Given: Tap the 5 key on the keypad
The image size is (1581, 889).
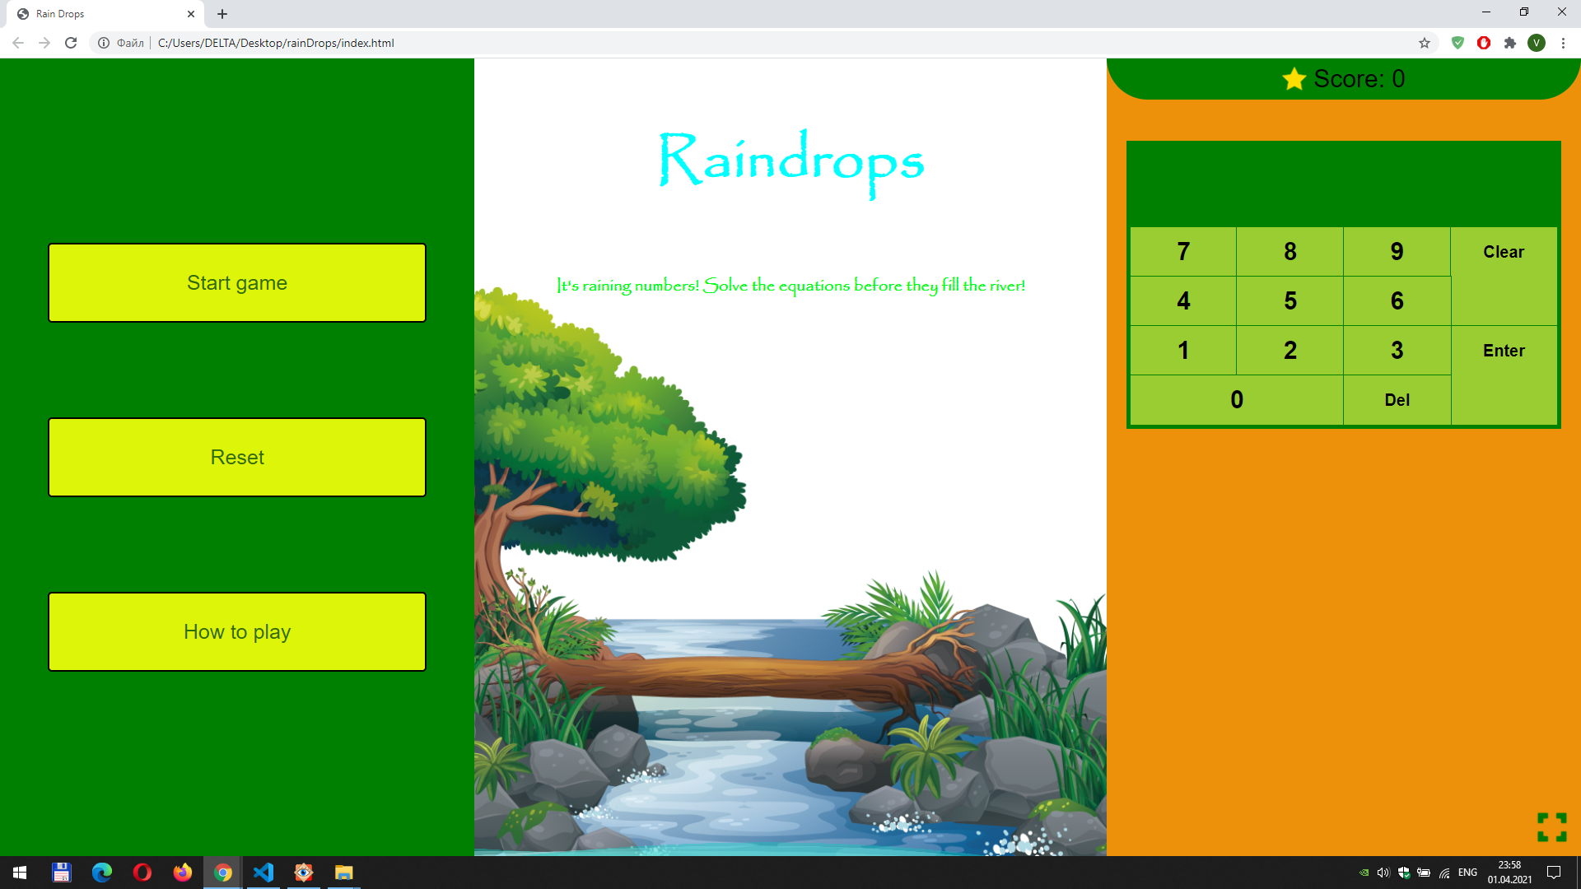Looking at the screenshot, I should coord(1290,300).
